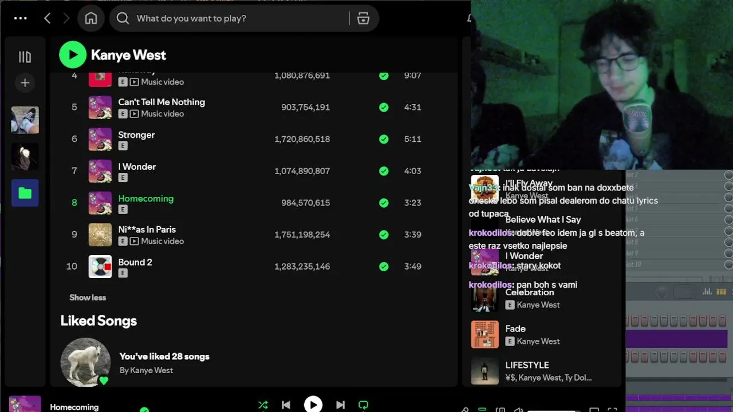
Task: Select I Wonder in the popular list
Action: point(137,167)
